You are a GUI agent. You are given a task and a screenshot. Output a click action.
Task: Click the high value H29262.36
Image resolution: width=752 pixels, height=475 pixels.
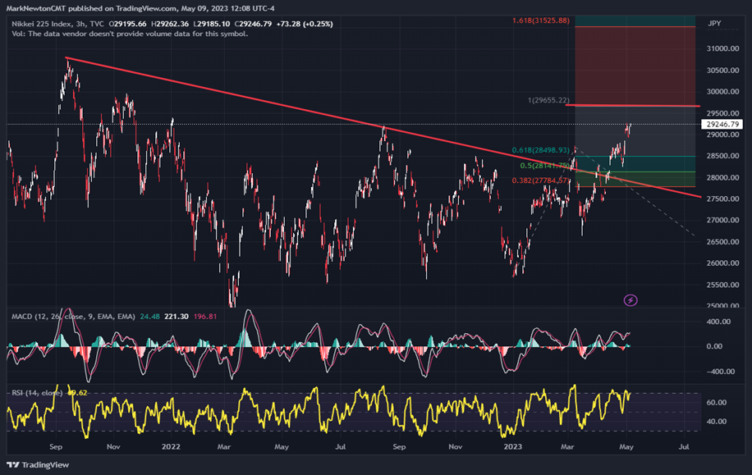click(x=170, y=24)
